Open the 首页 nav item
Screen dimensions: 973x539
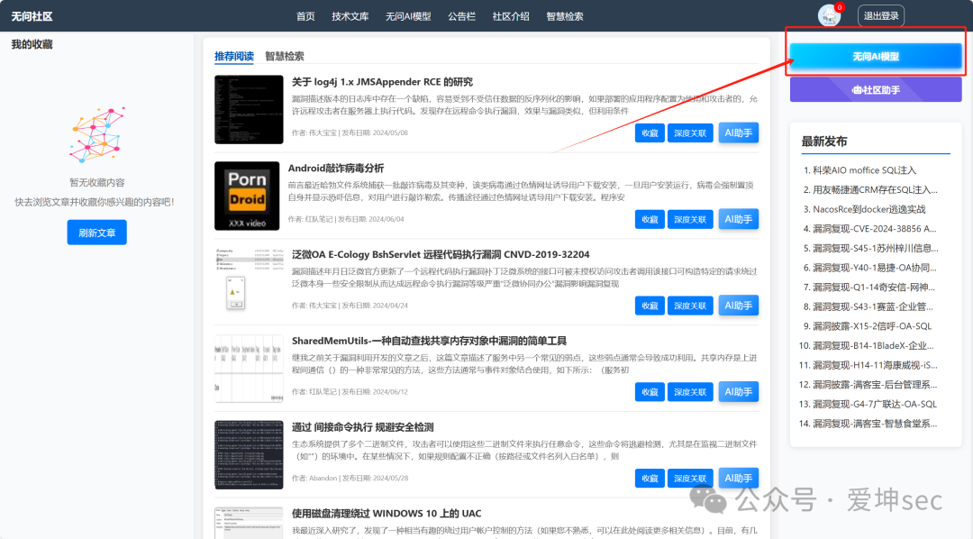click(305, 16)
